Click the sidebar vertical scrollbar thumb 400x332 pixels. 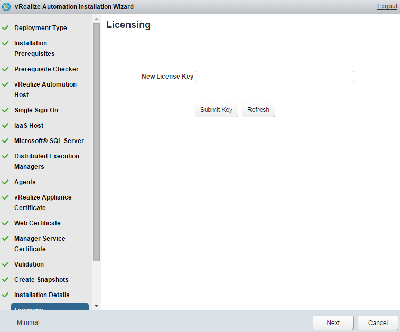pyautogui.click(x=96, y=141)
